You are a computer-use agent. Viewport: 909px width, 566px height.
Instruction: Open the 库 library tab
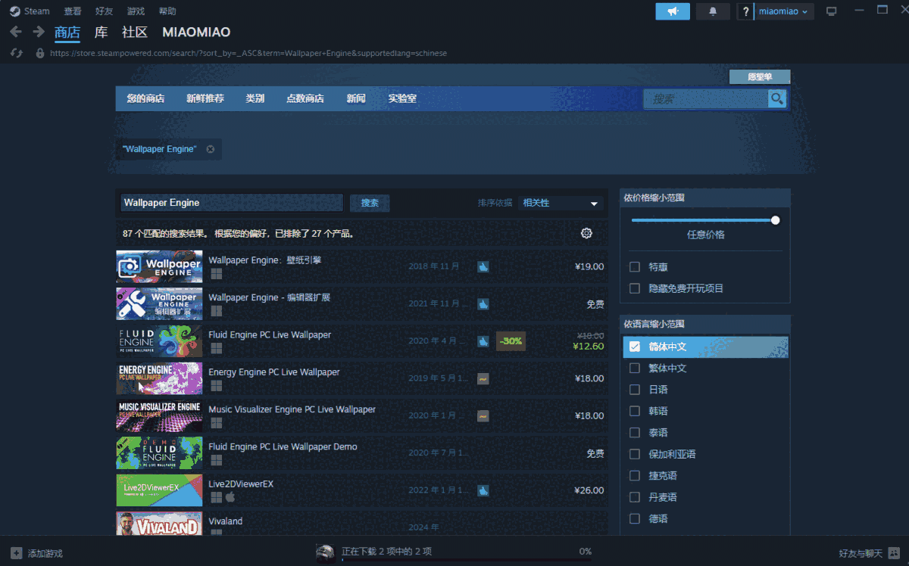101,32
